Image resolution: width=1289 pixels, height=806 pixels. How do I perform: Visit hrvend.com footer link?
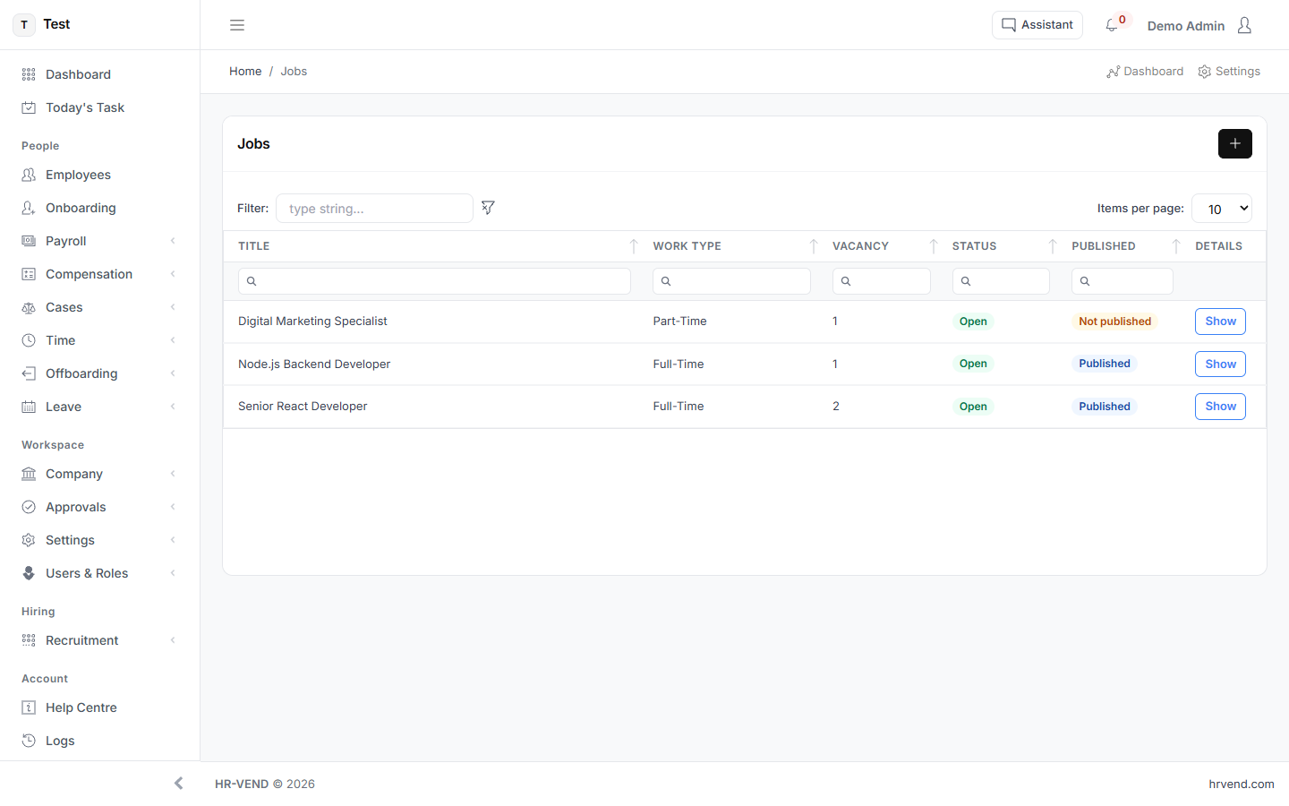coord(1242,784)
